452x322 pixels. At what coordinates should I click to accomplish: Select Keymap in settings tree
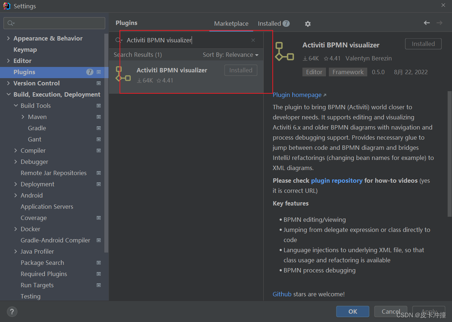click(25, 50)
